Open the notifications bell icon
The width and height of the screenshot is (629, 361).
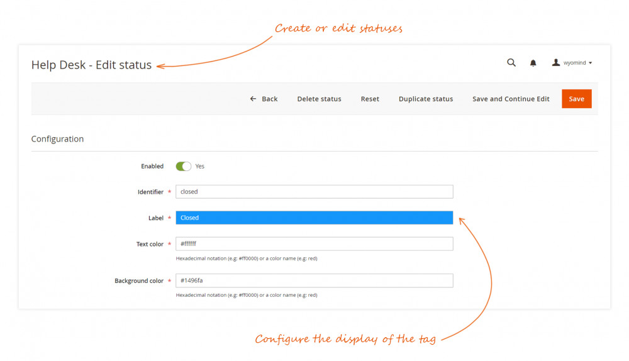[x=533, y=63]
